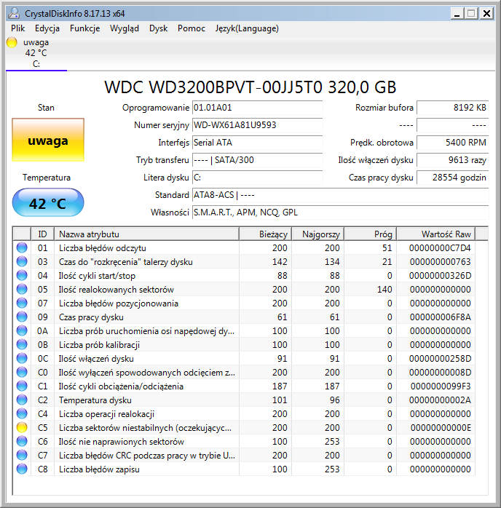501x508 pixels.
Task: Click status orb of attribute 09 row
Action: pyautogui.click(x=22, y=317)
